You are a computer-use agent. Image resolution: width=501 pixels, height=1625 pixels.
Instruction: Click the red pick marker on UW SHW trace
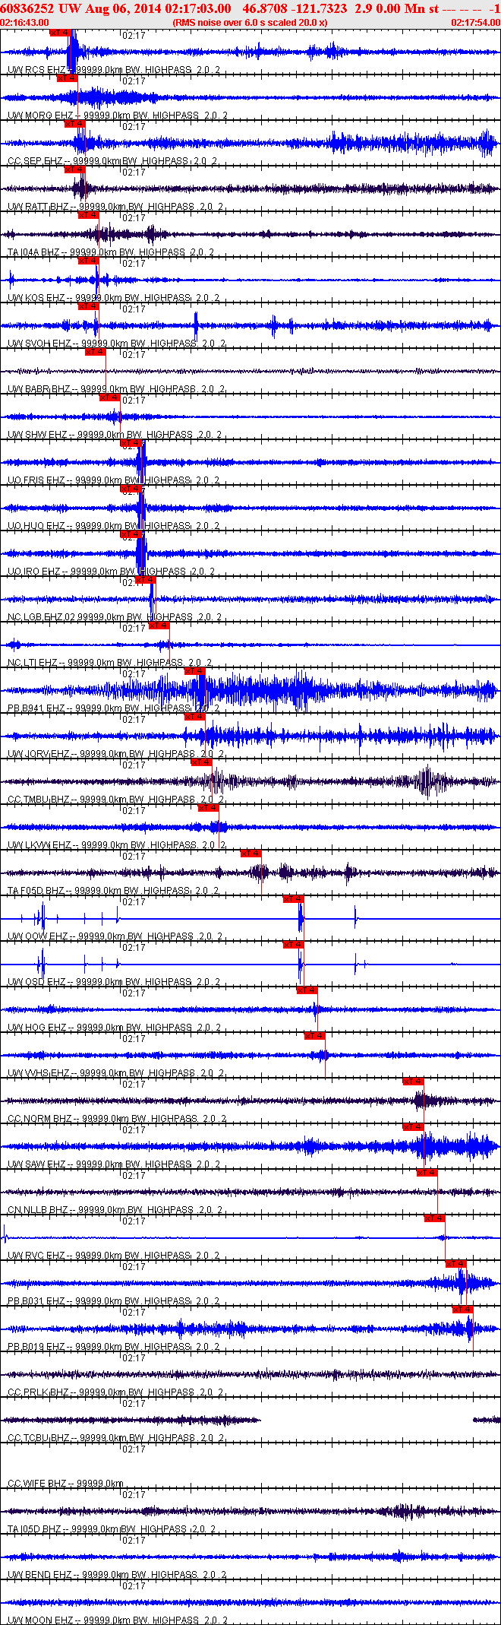click(x=110, y=397)
